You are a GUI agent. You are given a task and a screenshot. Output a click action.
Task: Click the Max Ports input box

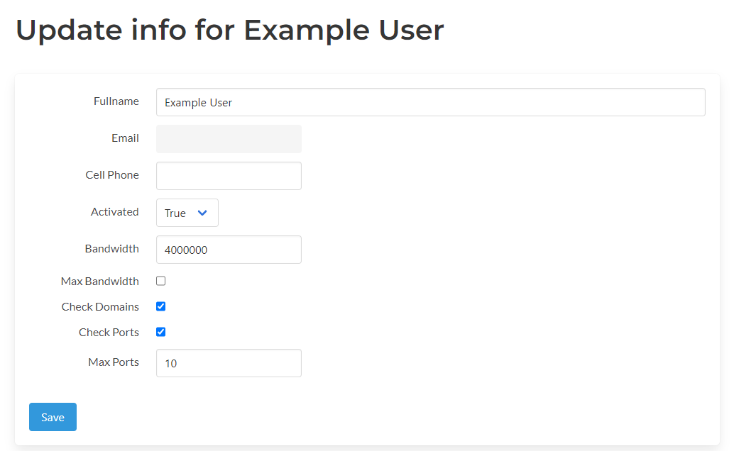[229, 362]
